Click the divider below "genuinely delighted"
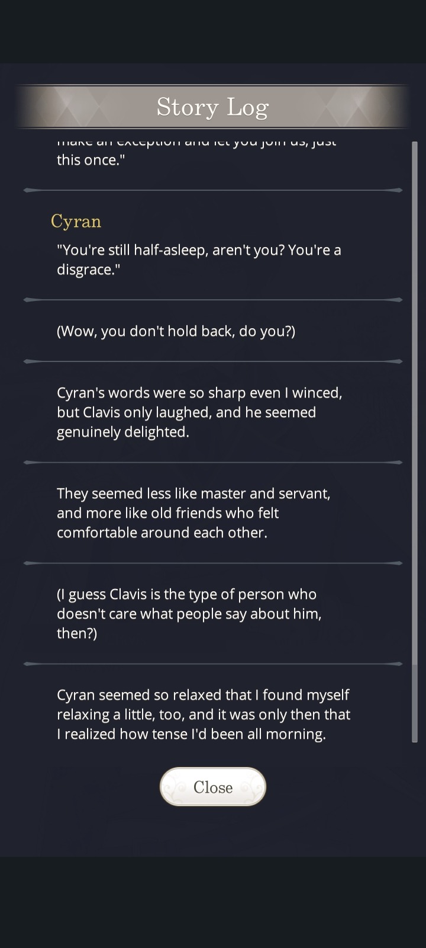 (213, 462)
